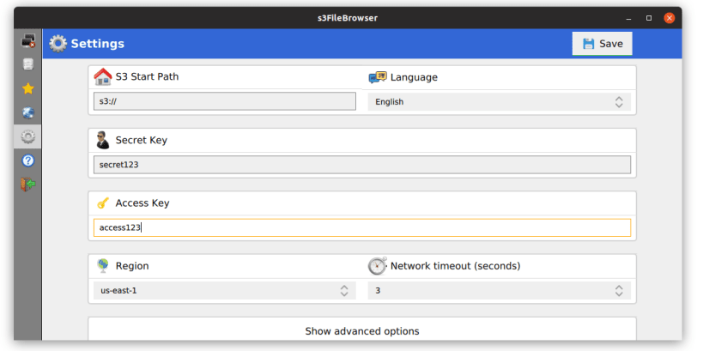Click the agent icon beside Secret Key
This screenshot has width=703, height=351.
pos(103,141)
